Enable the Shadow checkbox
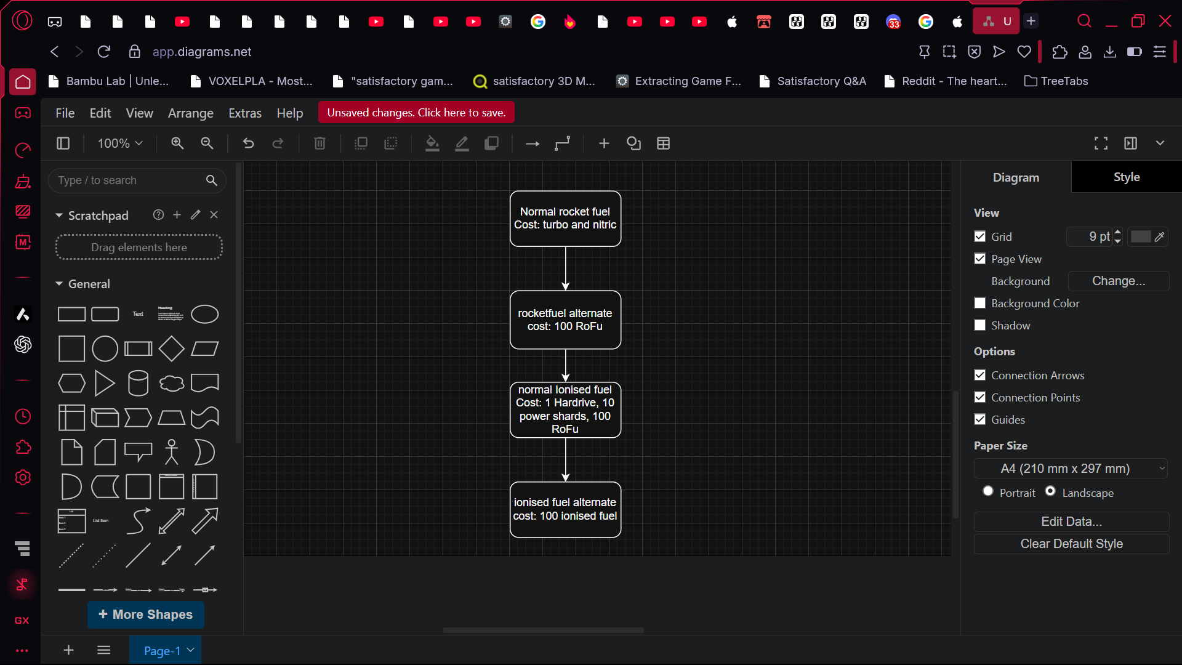The height and width of the screenshot is (665, 1182). [x=980, y=325]
